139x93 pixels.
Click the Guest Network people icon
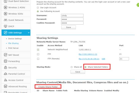click(x=6, y=20)
